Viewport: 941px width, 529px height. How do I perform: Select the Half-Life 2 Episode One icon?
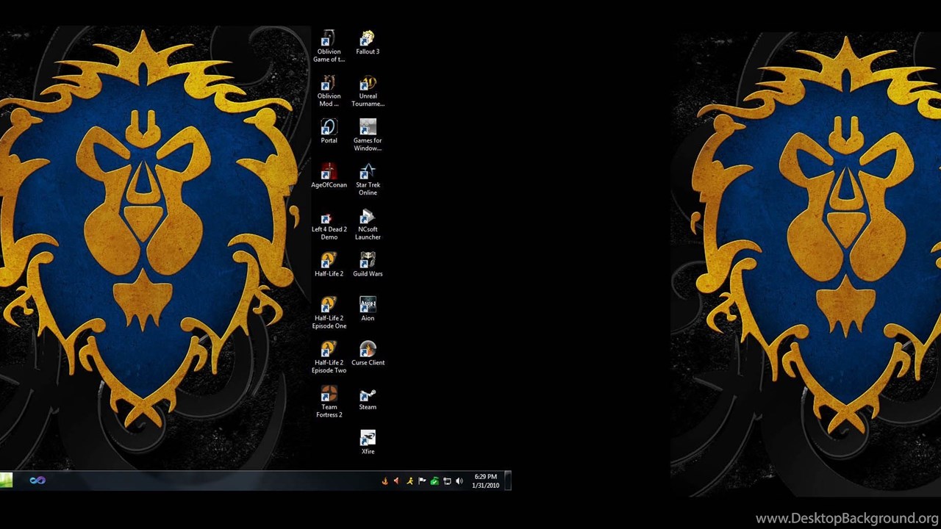(x=329, y=313)
